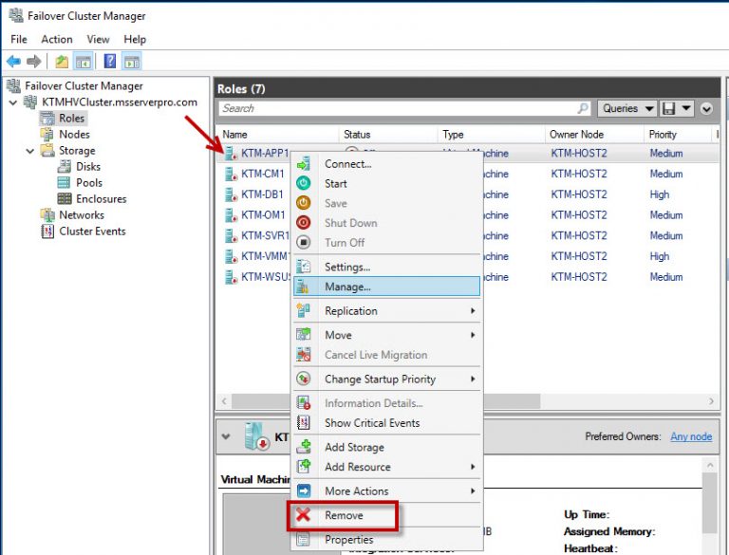Select the KTM-SVR1 role row
729x555 pixels.
(x=467, y=235)
